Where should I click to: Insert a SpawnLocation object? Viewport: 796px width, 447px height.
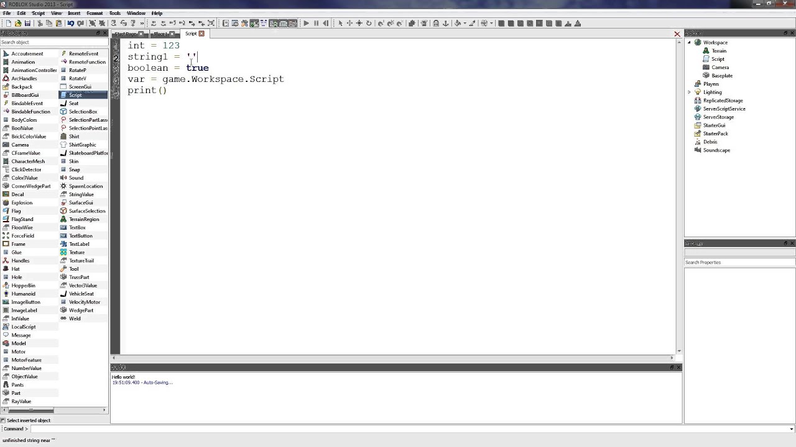(86, 186)
